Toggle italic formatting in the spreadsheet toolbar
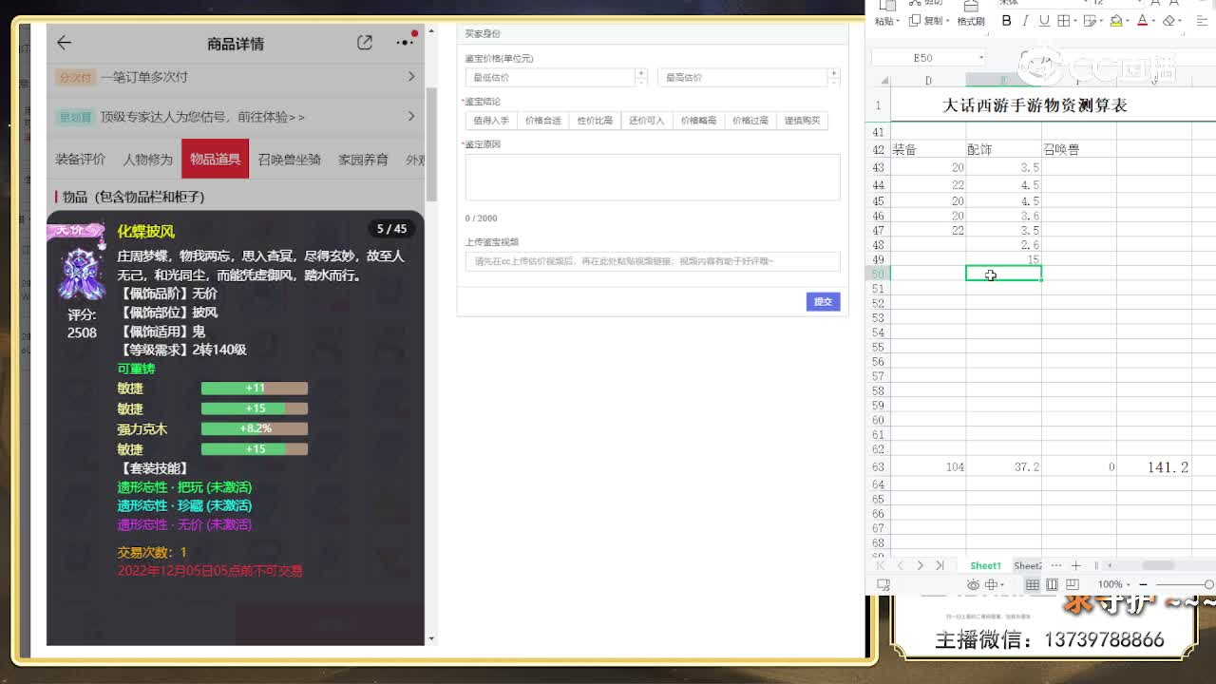 pyautogui.click(x=1026, y=21)
